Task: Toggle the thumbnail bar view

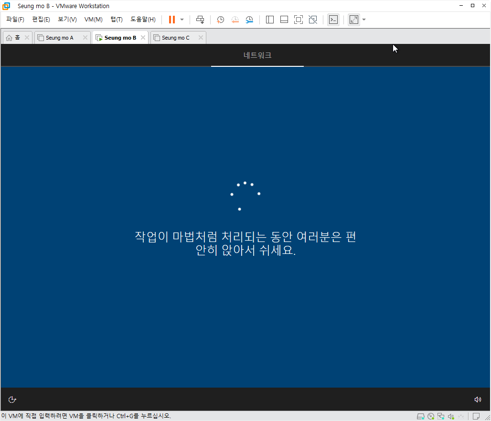Action: coord(284,20)
